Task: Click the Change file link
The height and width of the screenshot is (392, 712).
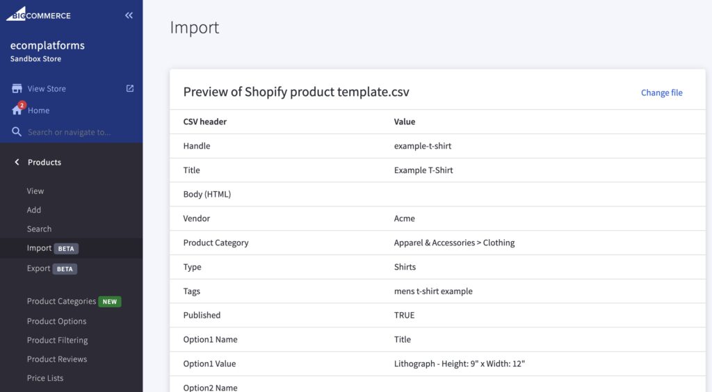Action: 661,92
